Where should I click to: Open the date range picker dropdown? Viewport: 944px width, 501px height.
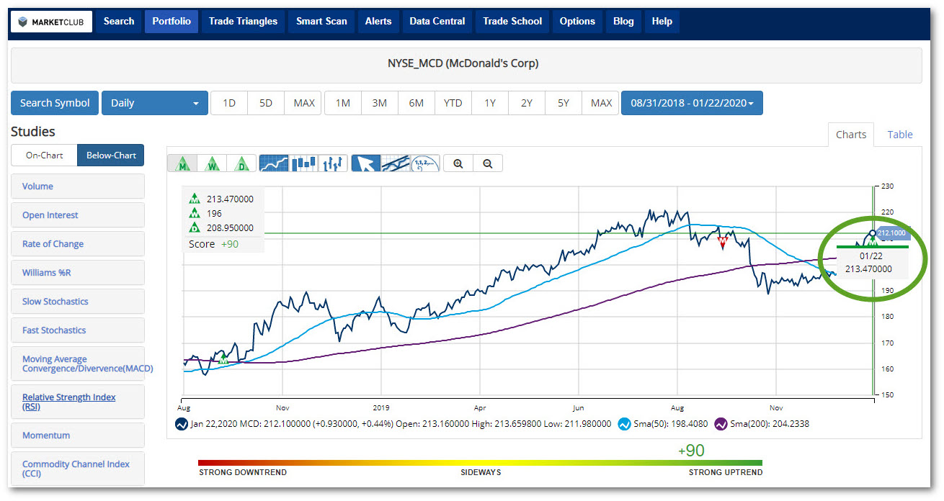[692, 103]
